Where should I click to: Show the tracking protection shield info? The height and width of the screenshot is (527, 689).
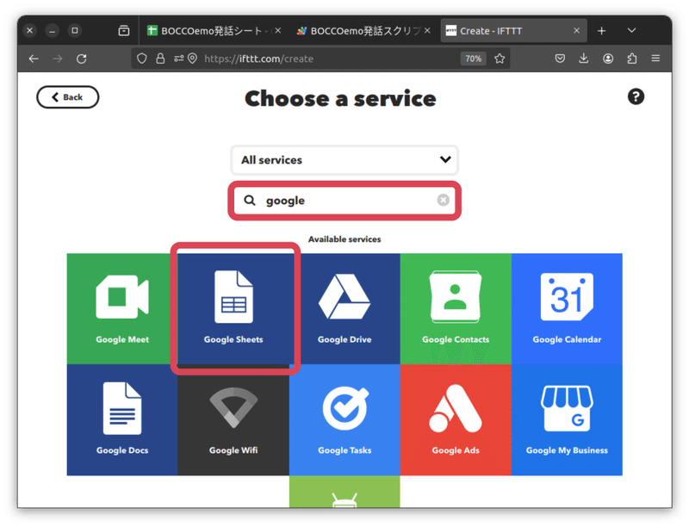[141, 59]
